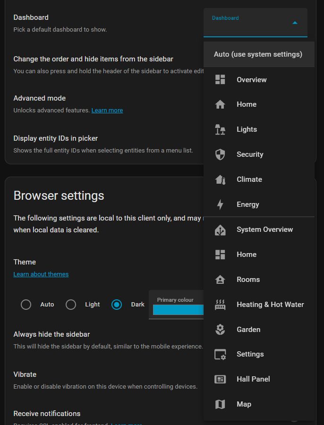The width and height of the screenshot is (324, 425).
Task: Choose the Overview dashboard option
Action: (x=259, y=80)
